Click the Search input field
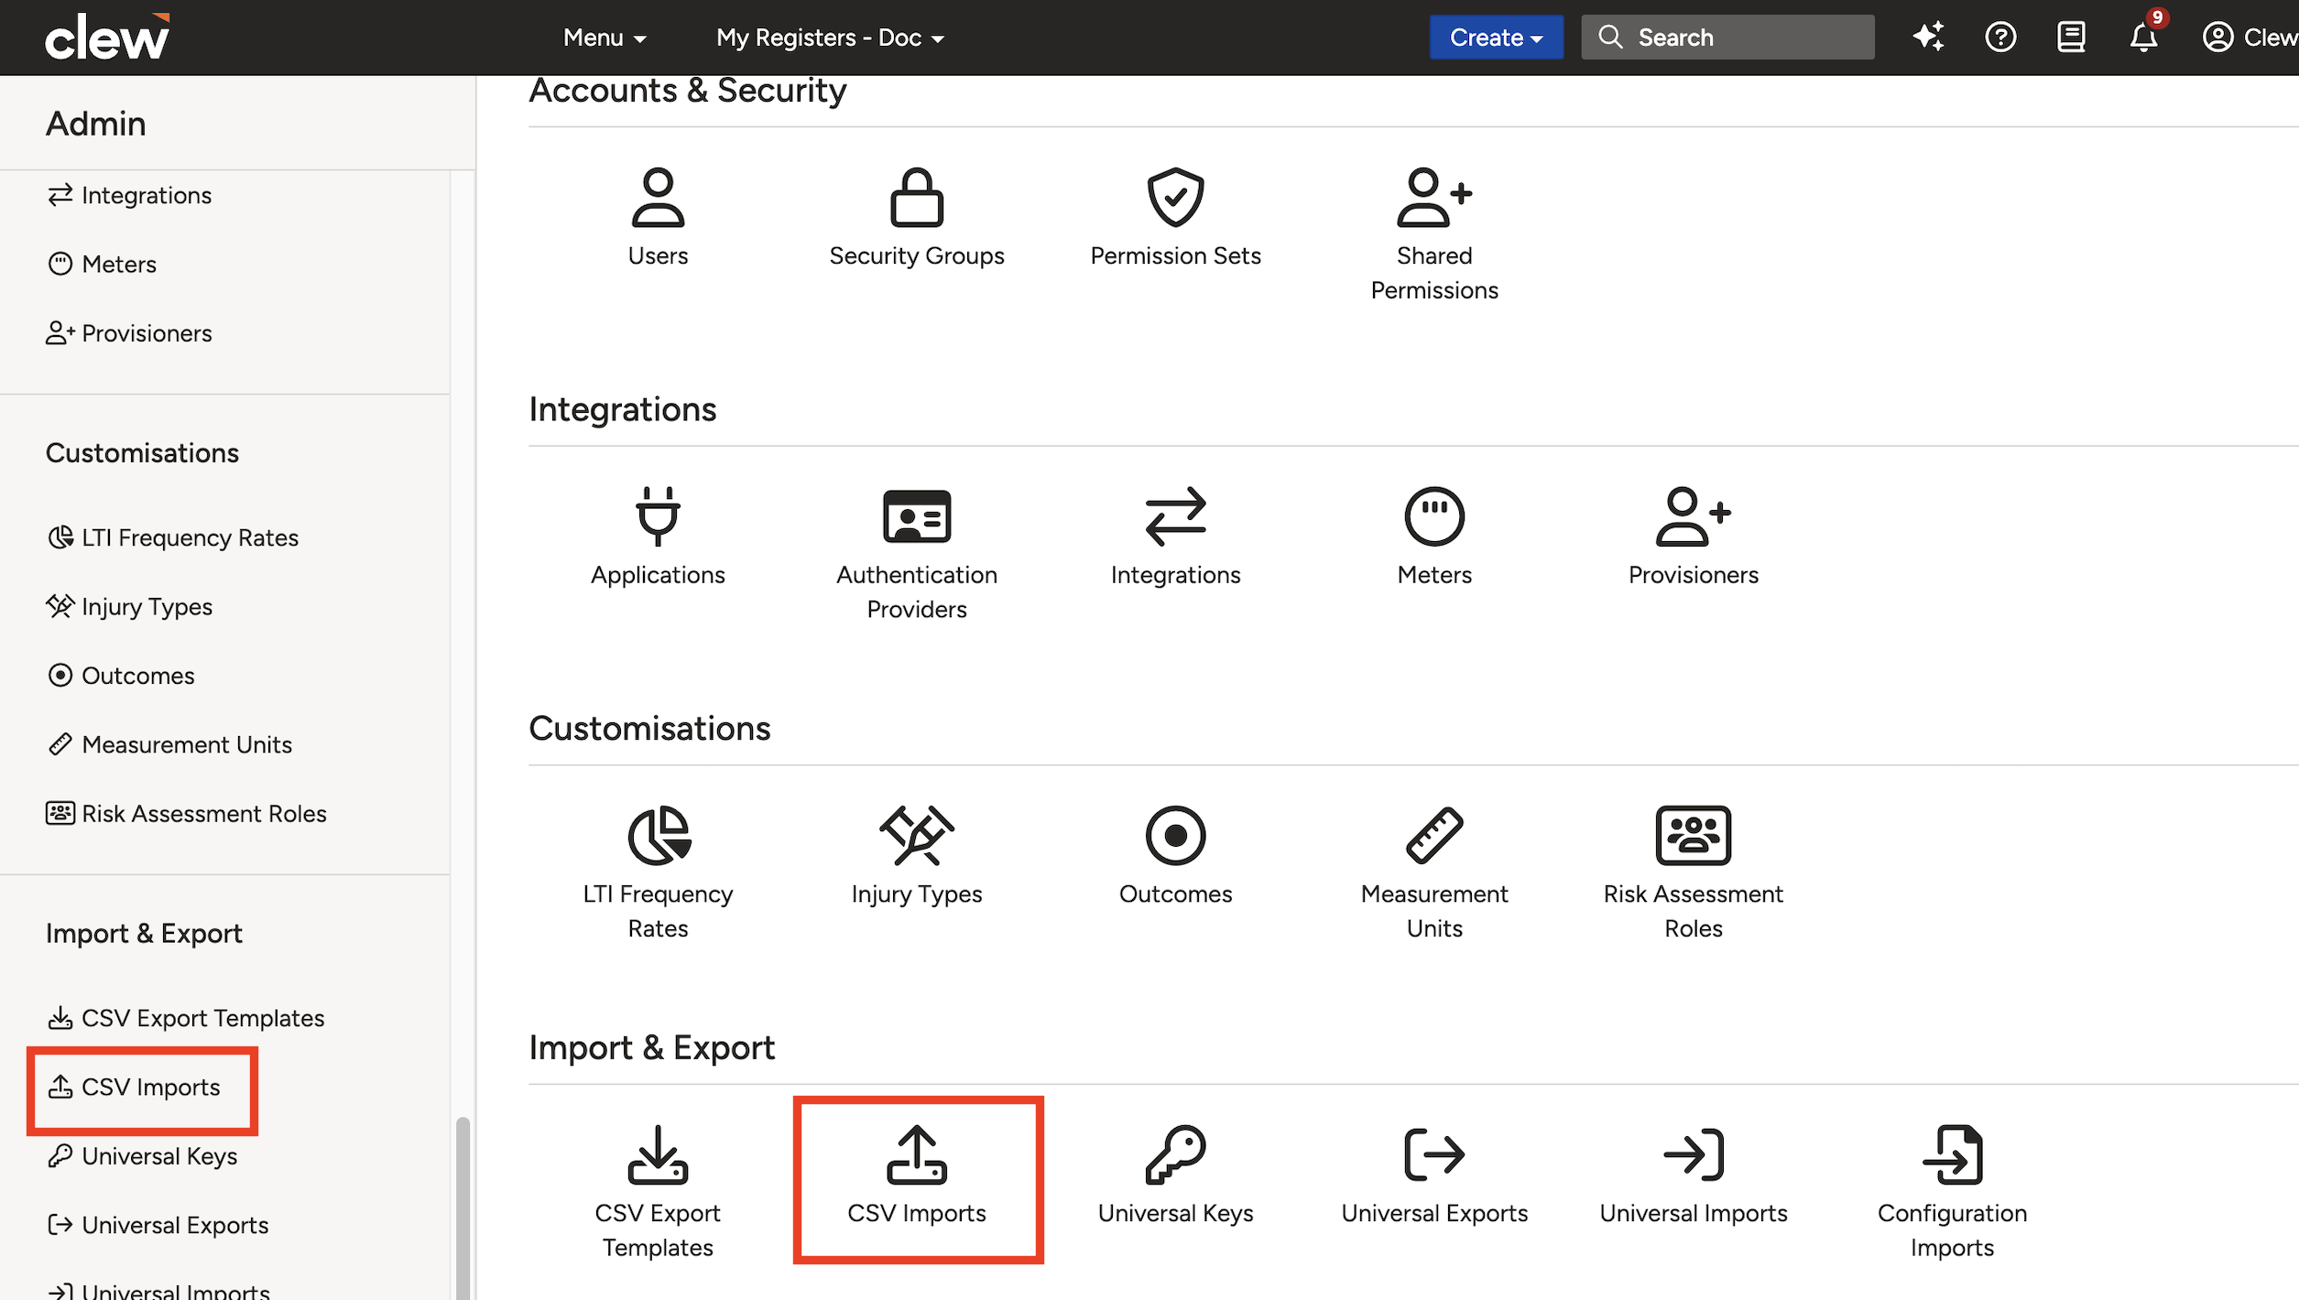 click(1727, 38)
